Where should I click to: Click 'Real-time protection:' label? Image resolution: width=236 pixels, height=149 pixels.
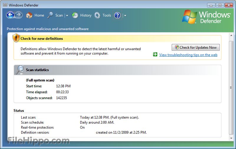pos(37,127)
